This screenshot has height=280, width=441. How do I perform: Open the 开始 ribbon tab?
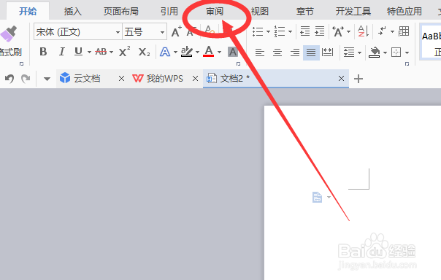(x=28, y=11)
